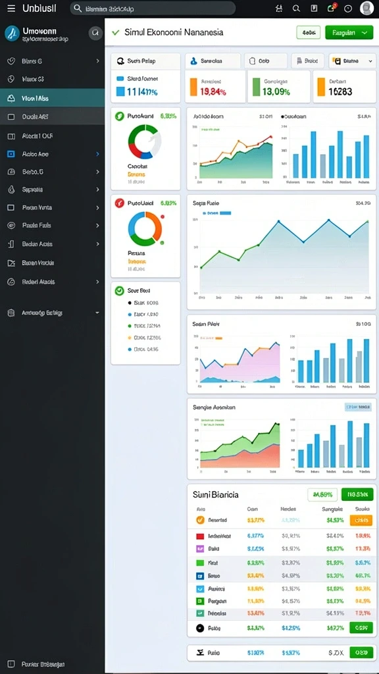Click the black circle icon in table row
379x674 pixels.
[200, 628]
